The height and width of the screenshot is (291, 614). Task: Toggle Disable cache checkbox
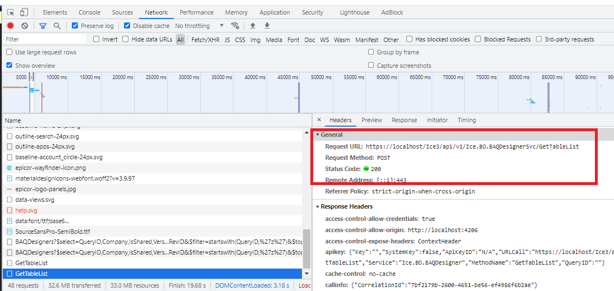tap(127, 26)
